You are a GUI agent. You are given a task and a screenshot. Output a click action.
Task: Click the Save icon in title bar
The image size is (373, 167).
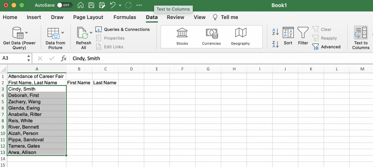pos(91,5)
